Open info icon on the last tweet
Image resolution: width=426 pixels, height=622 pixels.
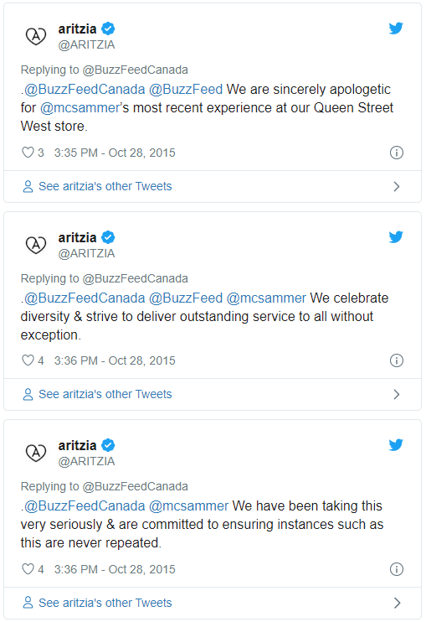click(397, 569)
